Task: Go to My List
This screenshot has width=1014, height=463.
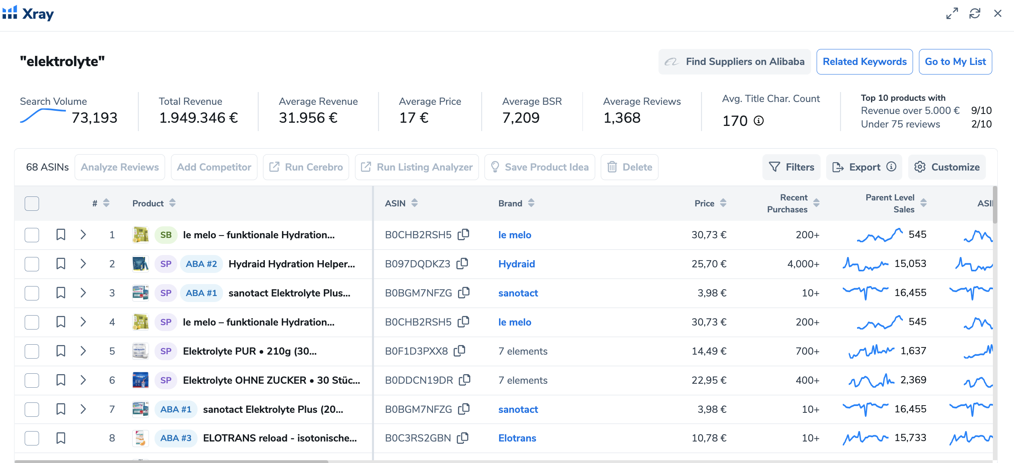Action: (955, 62)
